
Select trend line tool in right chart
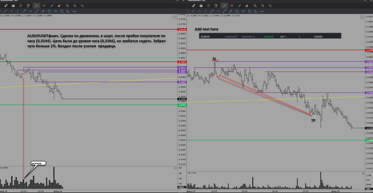point(193,11)
